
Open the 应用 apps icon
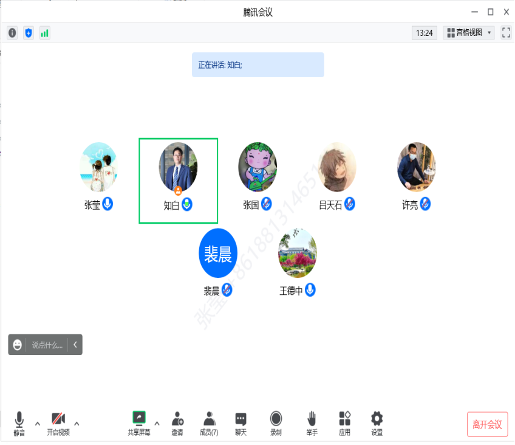coord(344,423)
